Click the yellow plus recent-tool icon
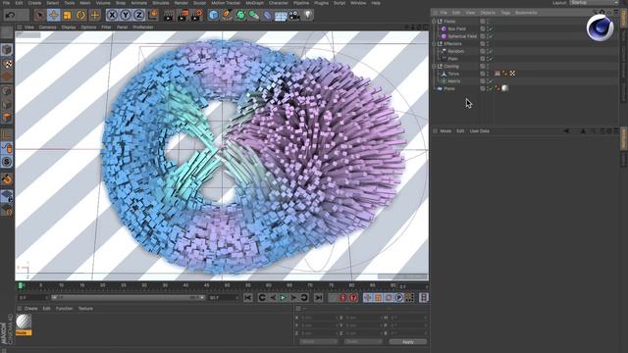The height and width of the screenshot is (353, 628). pyautogui.click(x=95, y=16)
